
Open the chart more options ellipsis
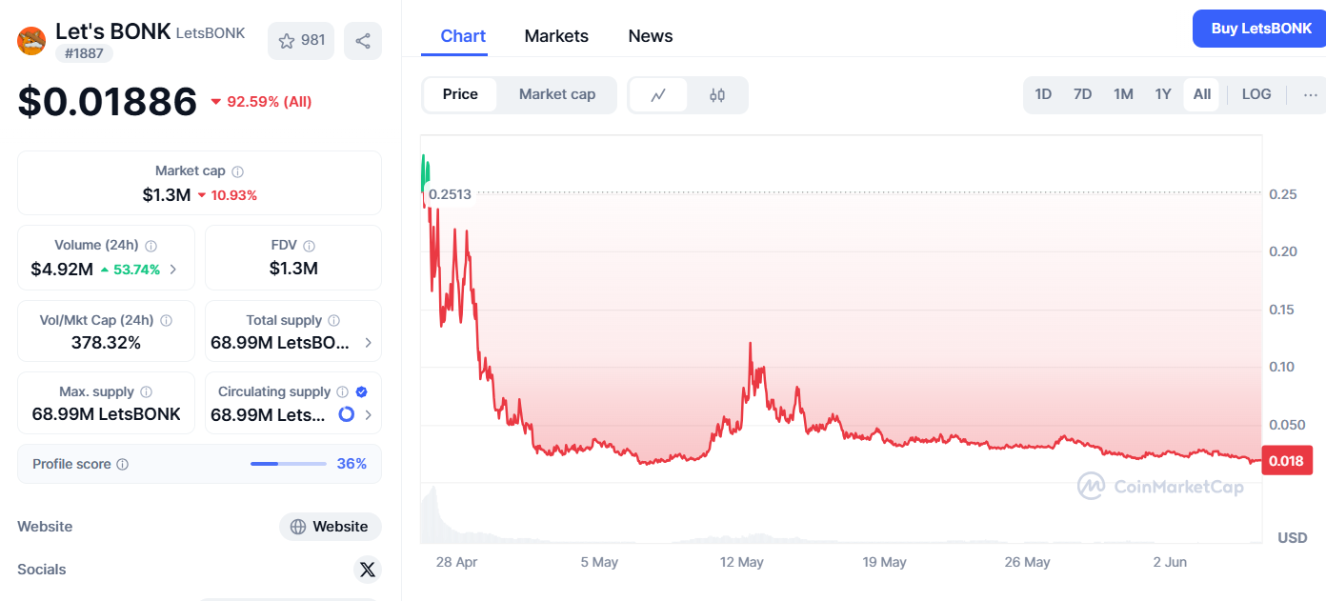1311,94
